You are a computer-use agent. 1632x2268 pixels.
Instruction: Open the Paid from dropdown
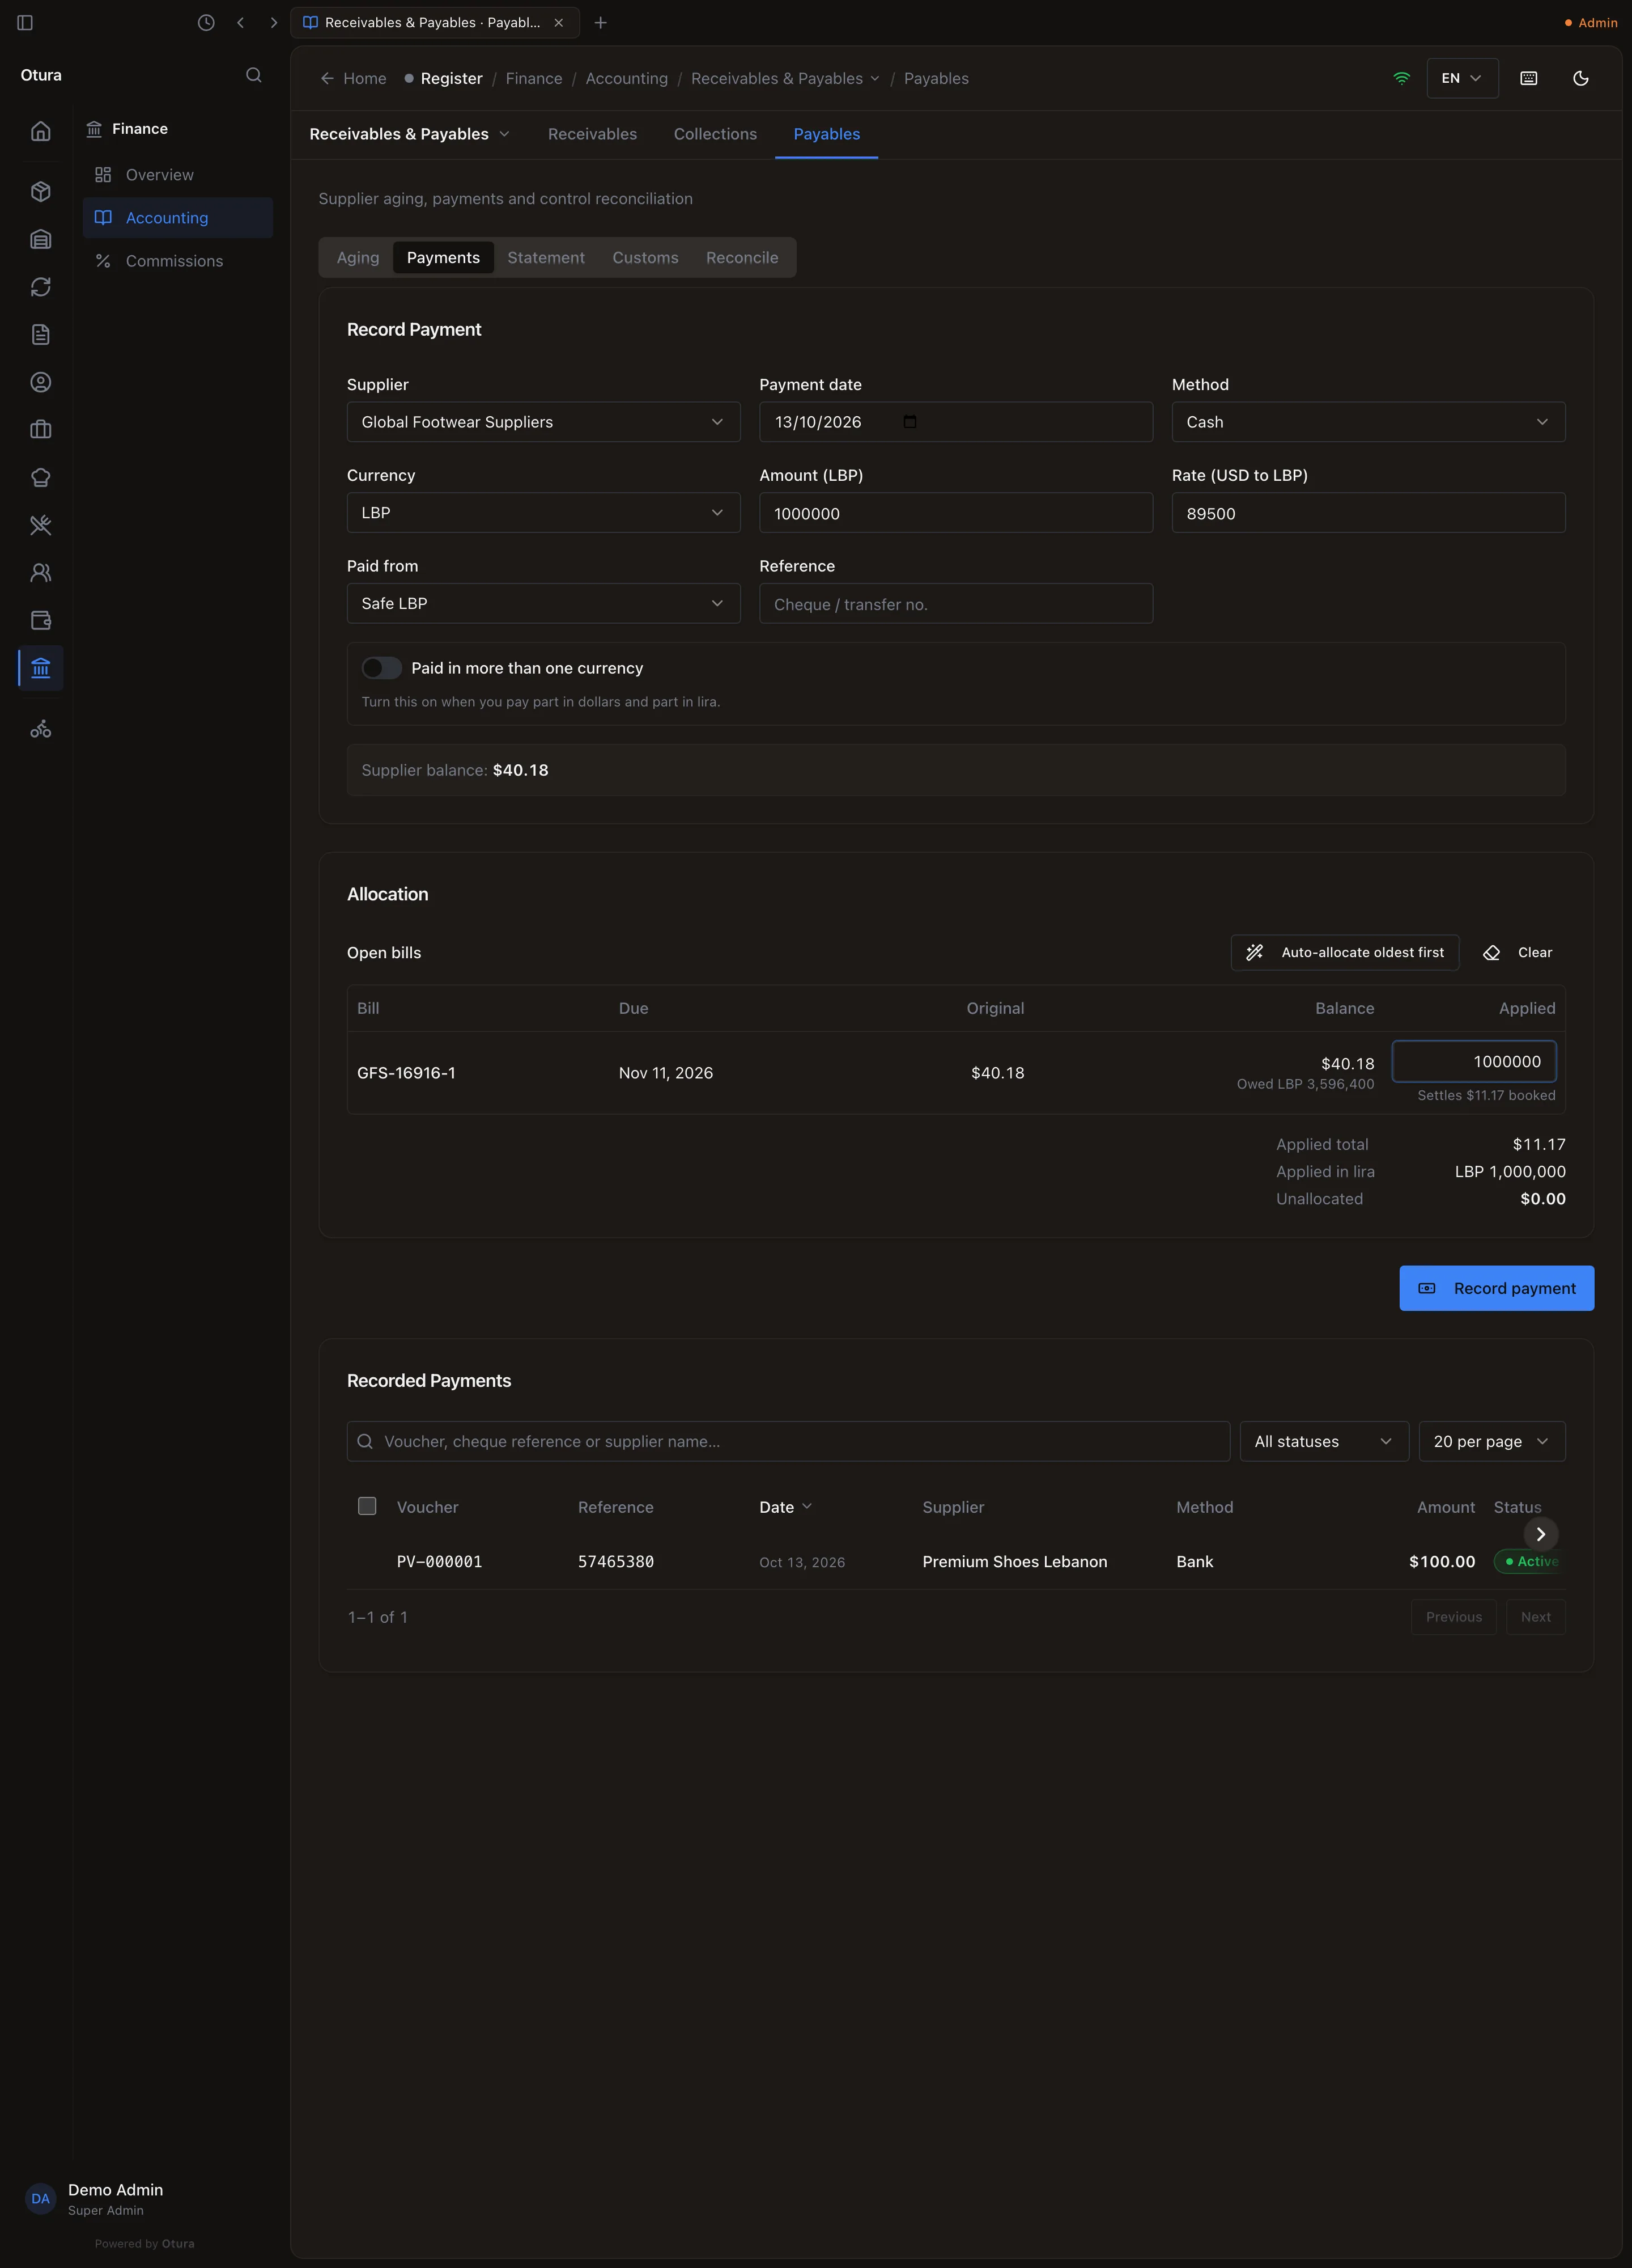543,603
